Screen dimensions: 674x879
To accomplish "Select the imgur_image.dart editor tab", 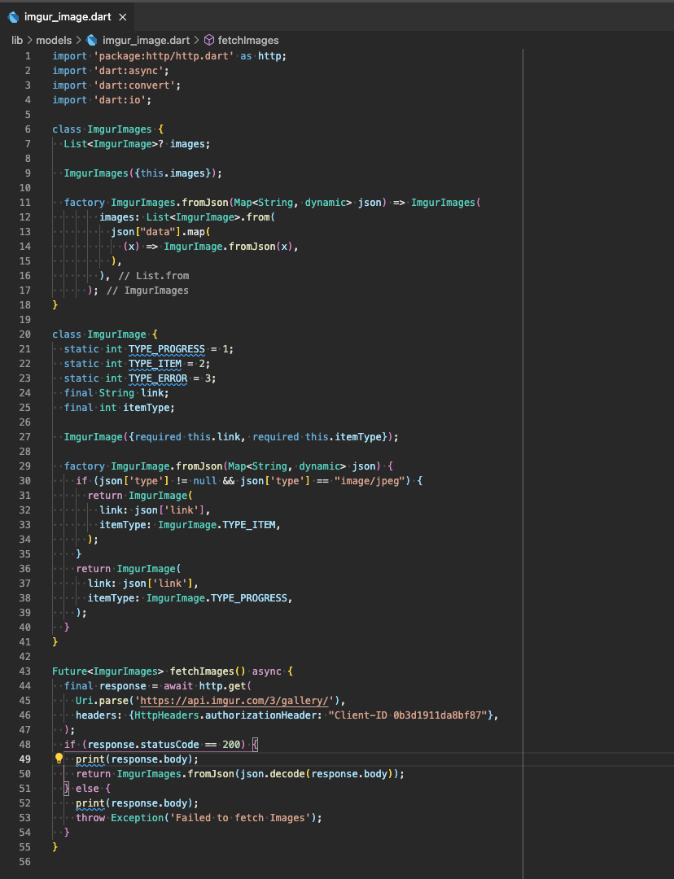I will [68, 17].
